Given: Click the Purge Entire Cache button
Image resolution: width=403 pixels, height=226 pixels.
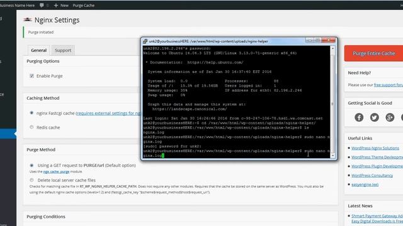Looking at the screenshot, I should [x=373, y=53].
